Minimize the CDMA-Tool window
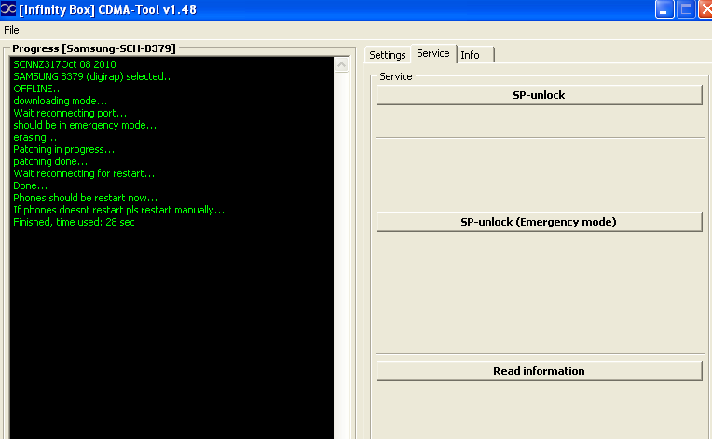This screenshot has height=439, width=712. (x=664, y=9)
